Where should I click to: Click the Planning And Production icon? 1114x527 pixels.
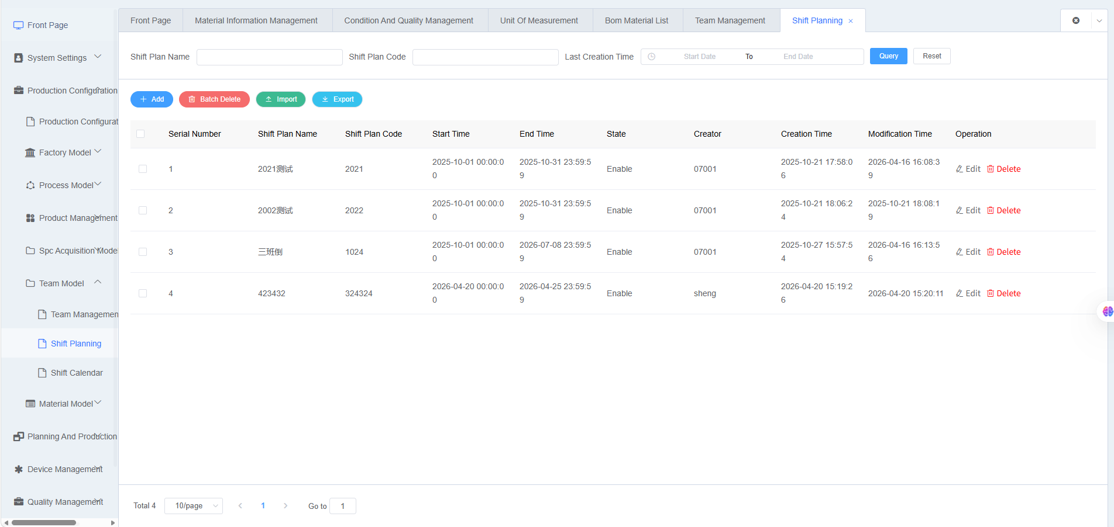(x=18, y=436)
